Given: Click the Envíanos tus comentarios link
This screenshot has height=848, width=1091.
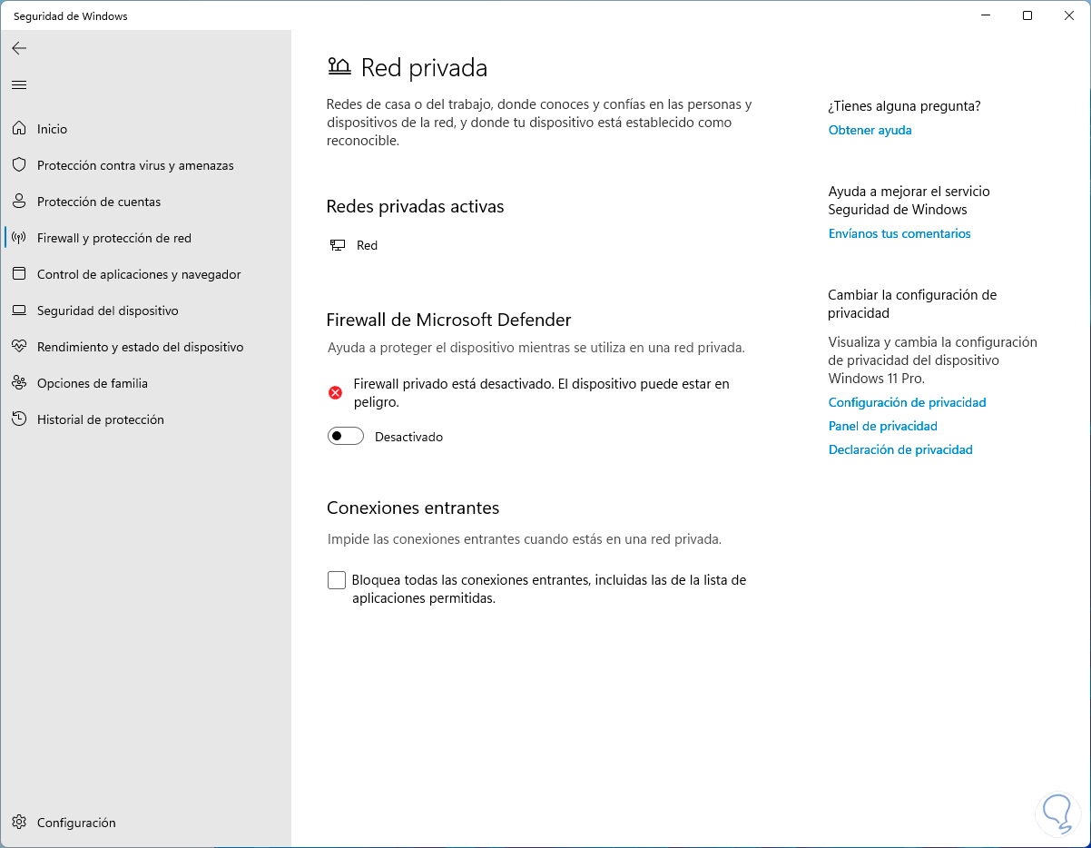Looking at the screenshot, I should tap(899, 233).
